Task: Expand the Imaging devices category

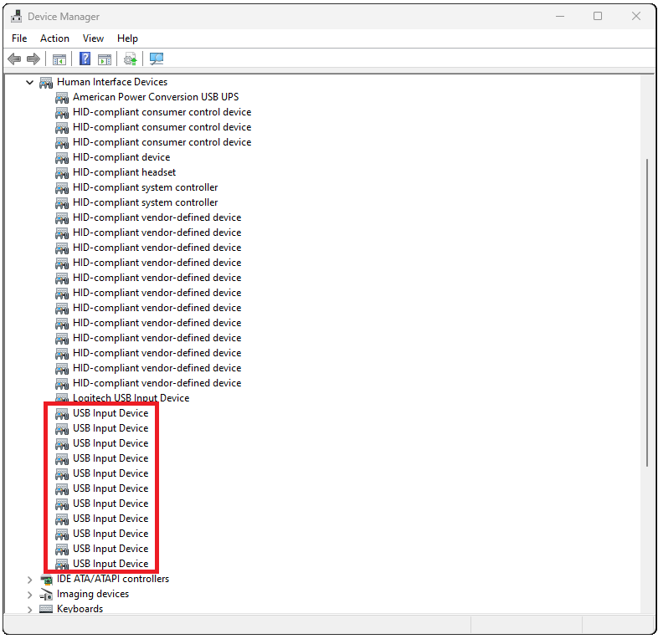Action: (x=30, y=595)
